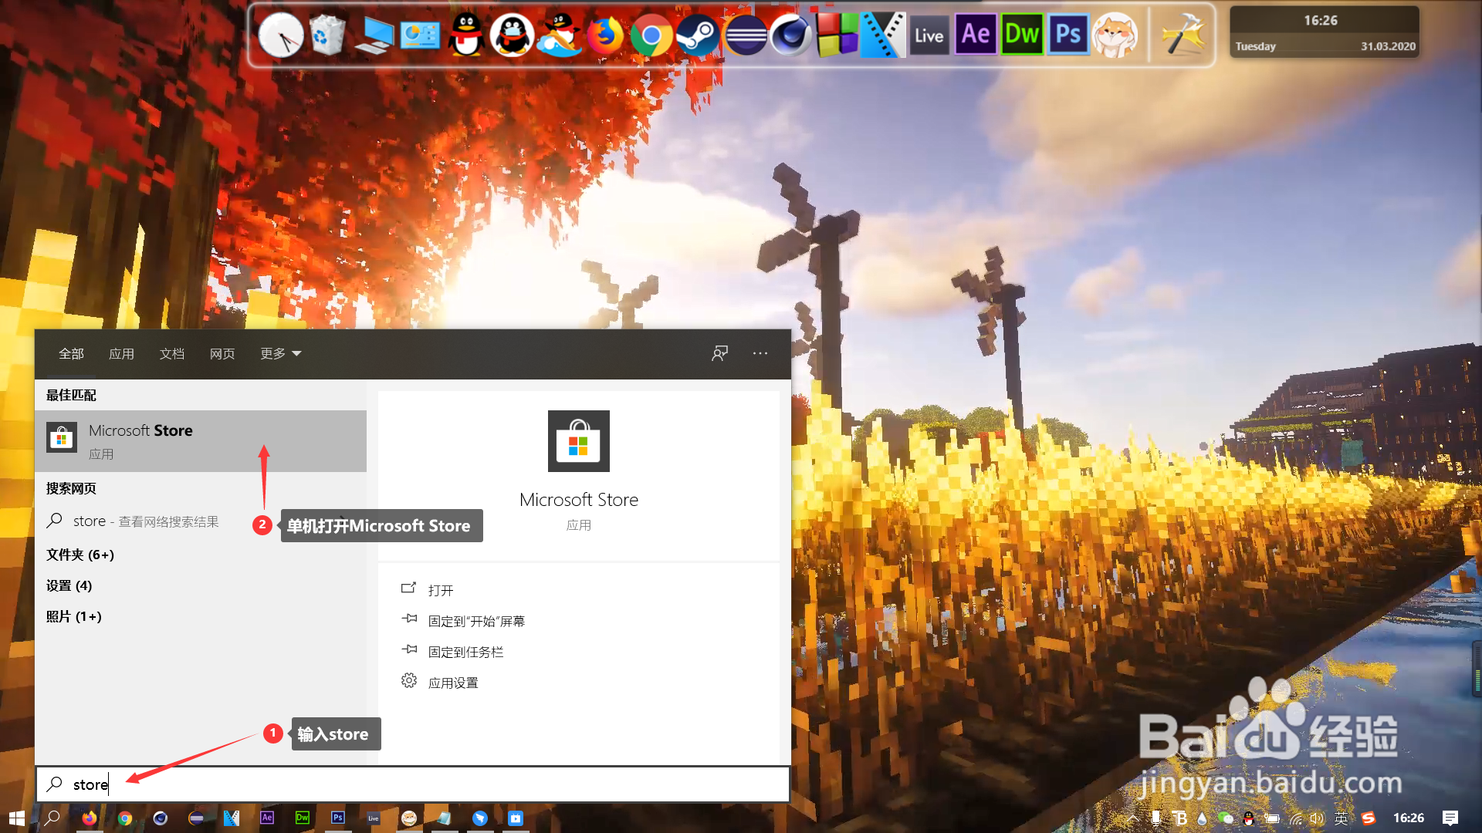Open the clock icon in the top dock

click(280, 35)
